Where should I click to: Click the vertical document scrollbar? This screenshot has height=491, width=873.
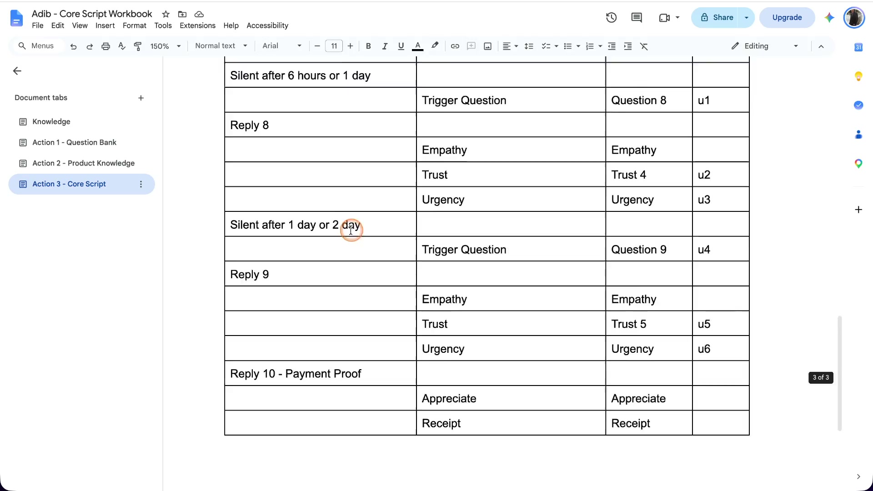pyautogui.click(x=839, y=373)
